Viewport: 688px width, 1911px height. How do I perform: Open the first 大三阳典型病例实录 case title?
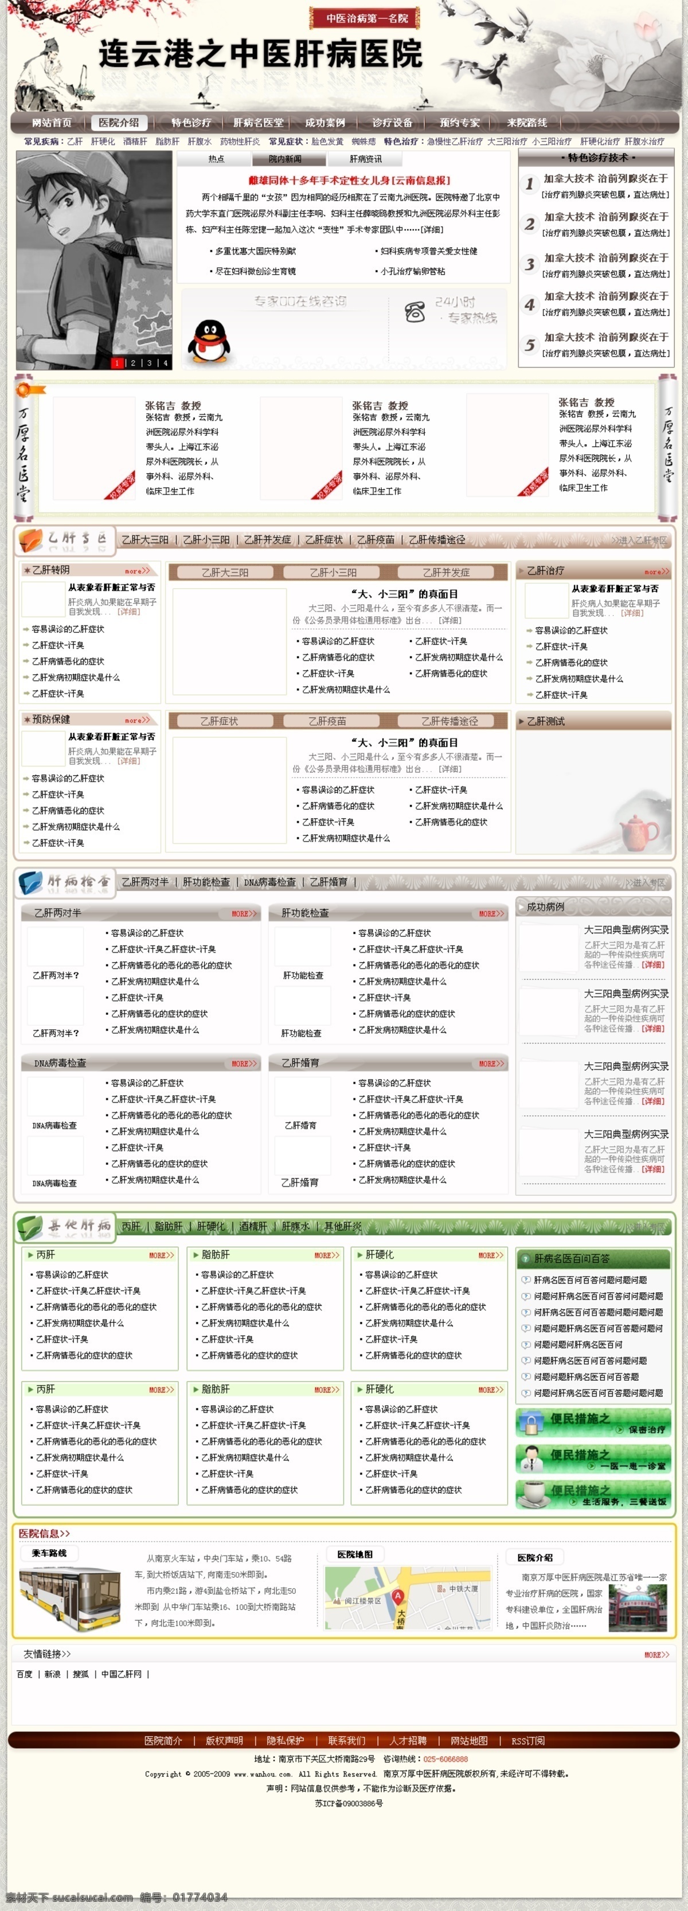pyautogui.click(x=627, y=929)
